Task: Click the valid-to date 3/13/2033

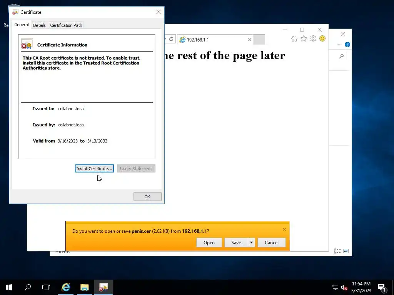Action: click(97, 141)
